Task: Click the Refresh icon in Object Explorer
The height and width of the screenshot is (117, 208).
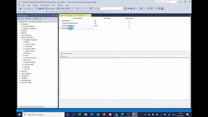Action: pos(38,19)
